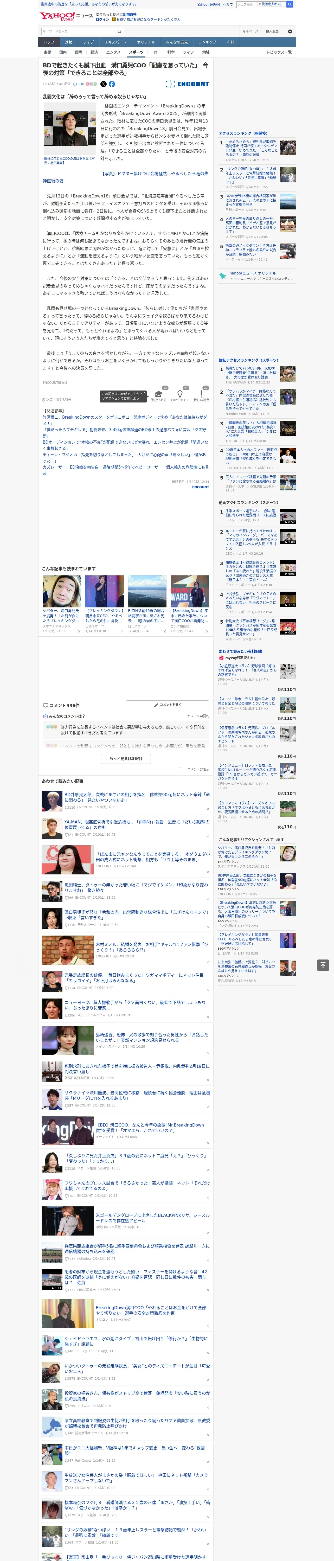
Task: Click the ウェブ検索 input in top bar
Action: (x=247, y=4)
